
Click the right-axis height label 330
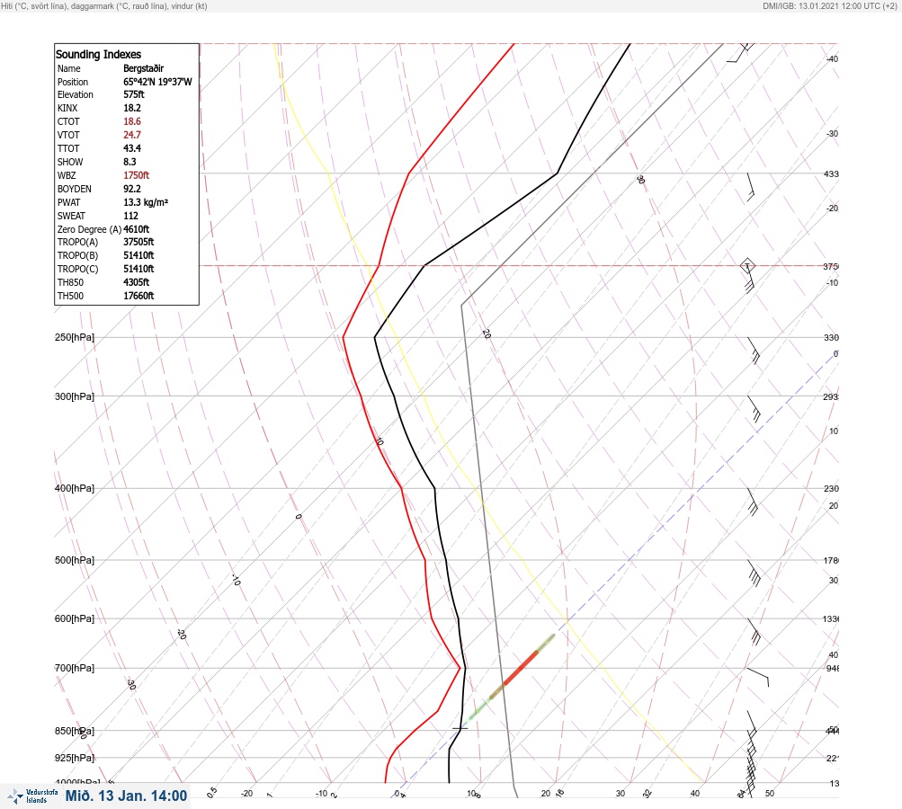831,337
